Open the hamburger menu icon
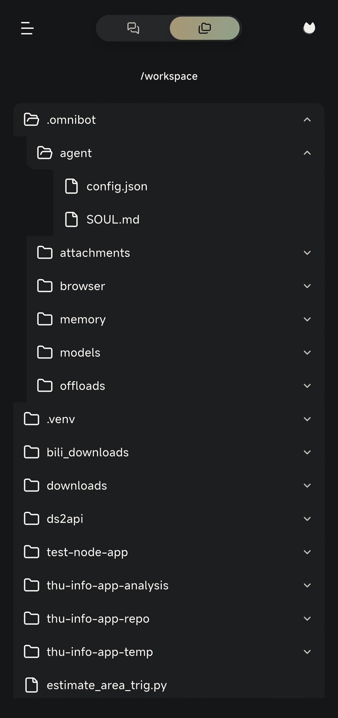Image resolution: width=338 pixels, height=718 pixels. click(x=27, y=28)
